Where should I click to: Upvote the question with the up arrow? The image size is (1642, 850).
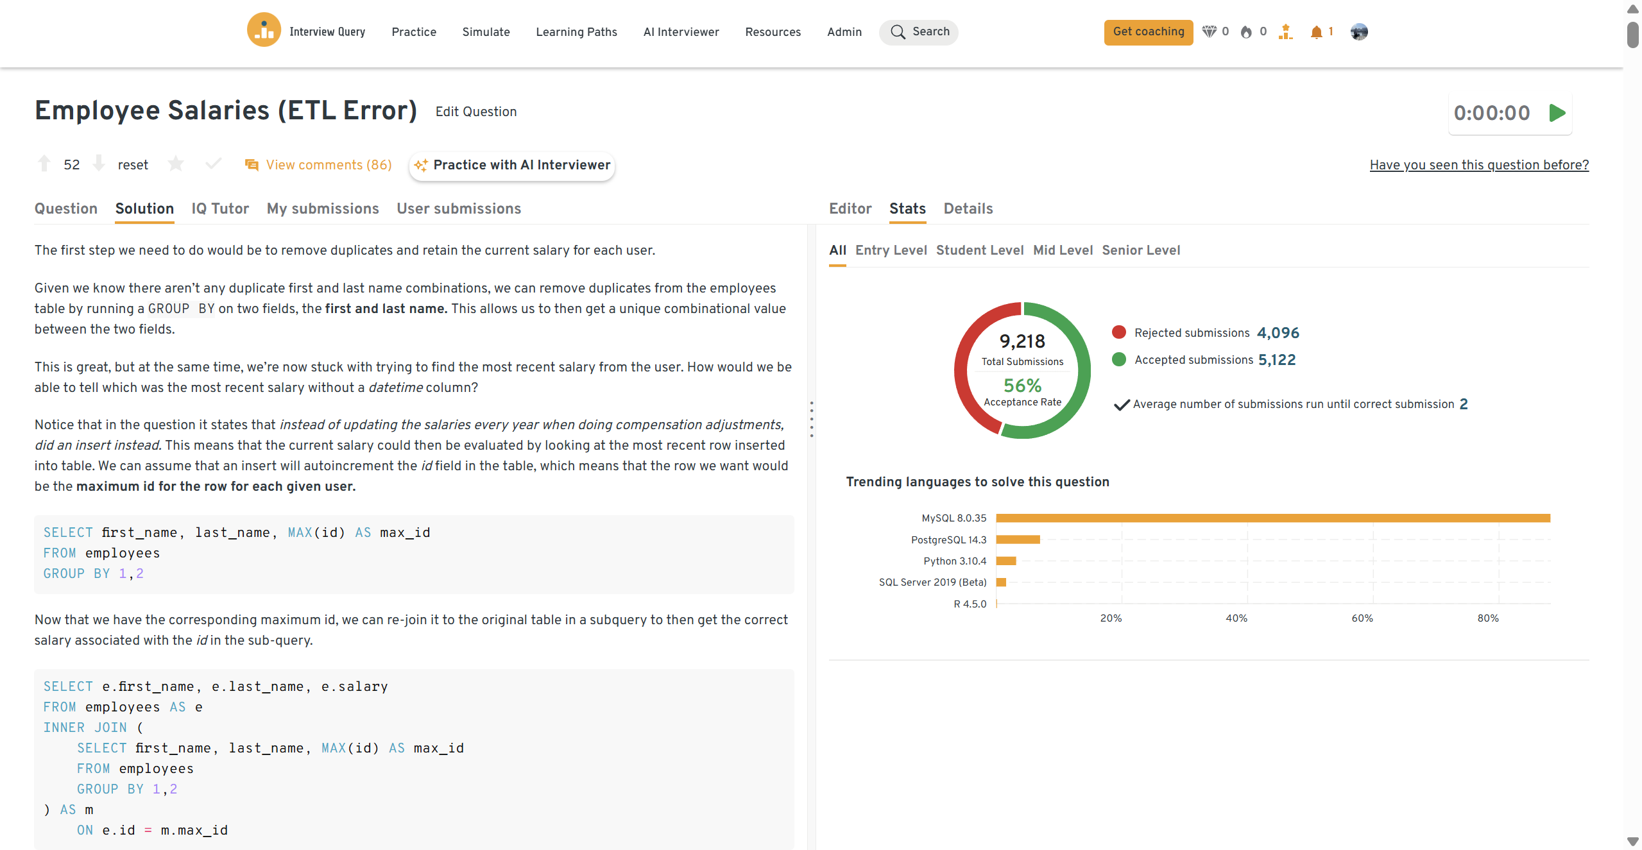click(44, 164)
